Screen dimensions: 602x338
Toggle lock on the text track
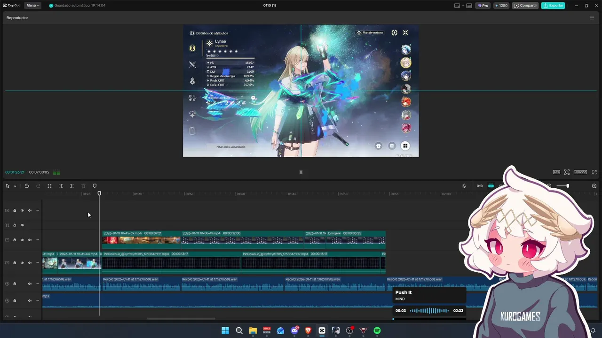pos(15,225)
